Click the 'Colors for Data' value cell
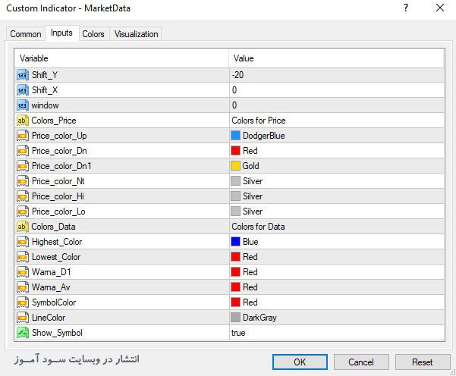456x376 pixels. (337, 227)
